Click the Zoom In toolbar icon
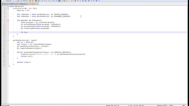 click(42, 1)
